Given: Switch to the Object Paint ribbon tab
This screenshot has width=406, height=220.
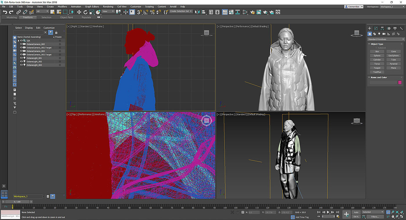Looking at the screenshot, I should coord(66,17).
